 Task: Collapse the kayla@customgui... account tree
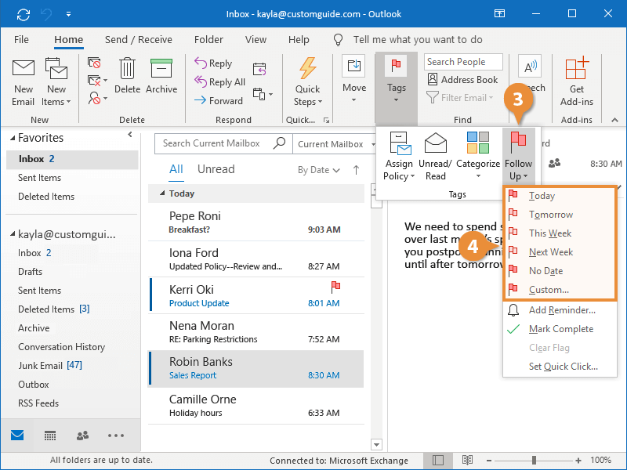[x=13, y=234]
